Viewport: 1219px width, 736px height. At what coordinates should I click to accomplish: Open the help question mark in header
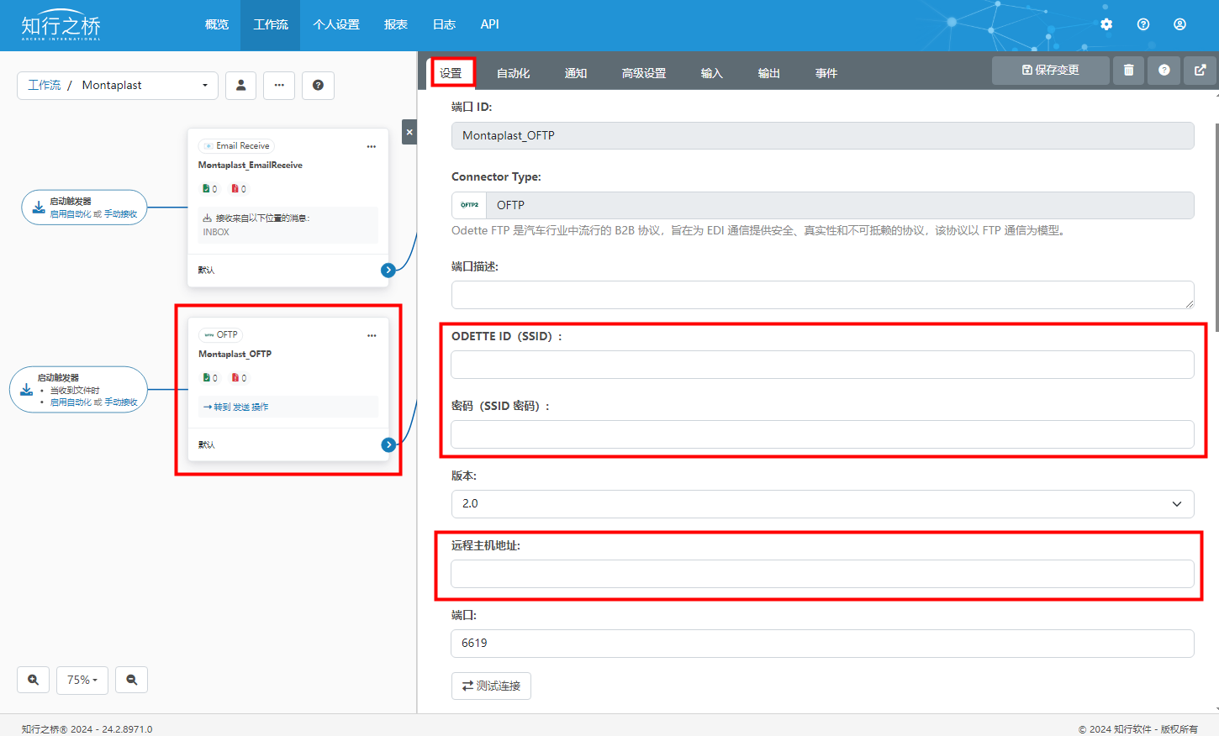coord(1143,24)
